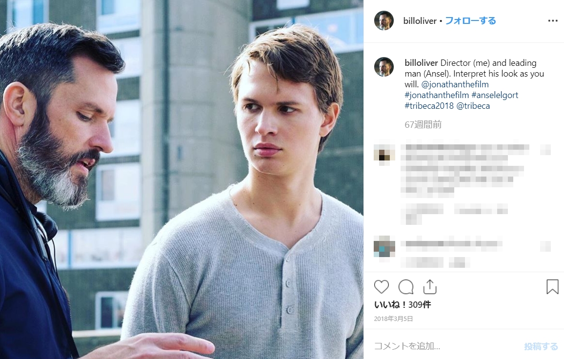This screenshot has width=564, height=359.
Task: Click the caption's profile avatar
Action: (384, 67)
